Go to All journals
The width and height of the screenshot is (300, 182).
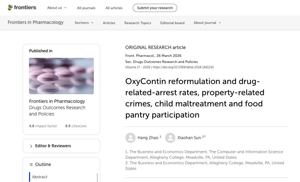coord(86,8)
